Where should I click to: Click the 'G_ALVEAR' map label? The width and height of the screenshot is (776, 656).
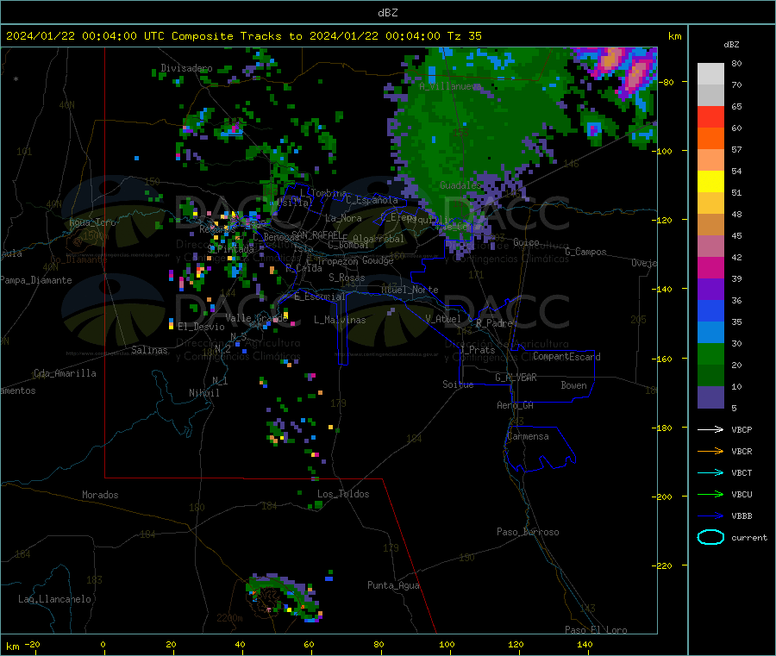pyautogui.click(x=516, y=378)
